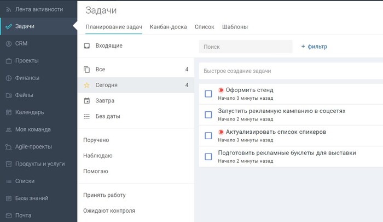Screen dimensions: 383x222
Task: Tick the 'Актуализировать список спикеров' checkbox
Action: (x=208, y=135)
